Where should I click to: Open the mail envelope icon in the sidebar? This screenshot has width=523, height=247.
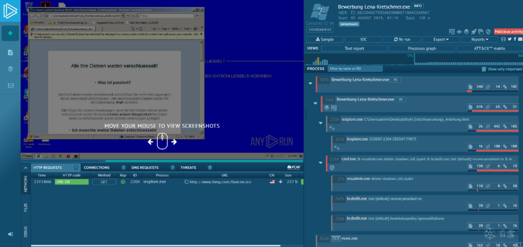pos(10,85)
